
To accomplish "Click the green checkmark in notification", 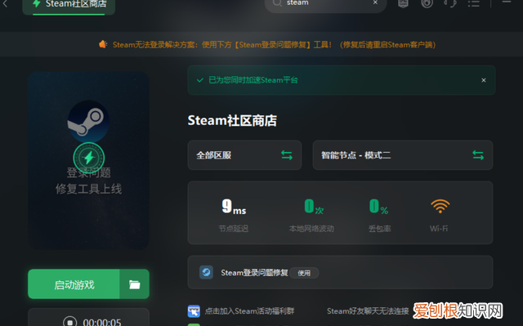I will [x=199, y=80].
